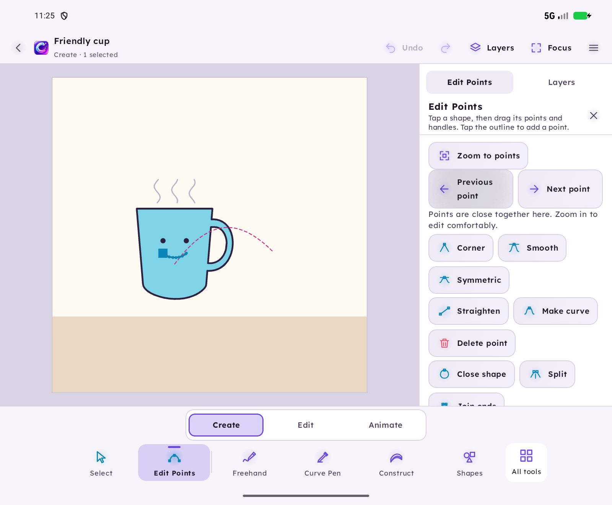The width and height of the screenshot is (612, 505).
Task: Open Layers from the top bar
Action: click(x=492, y=48)
